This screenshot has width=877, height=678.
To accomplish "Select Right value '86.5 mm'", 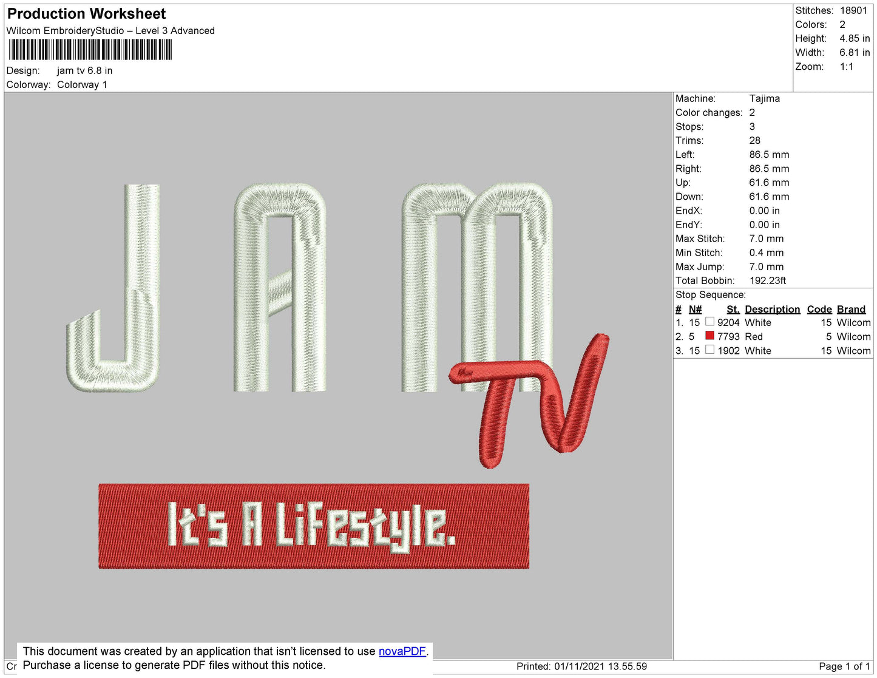I will tap(769, 169).
